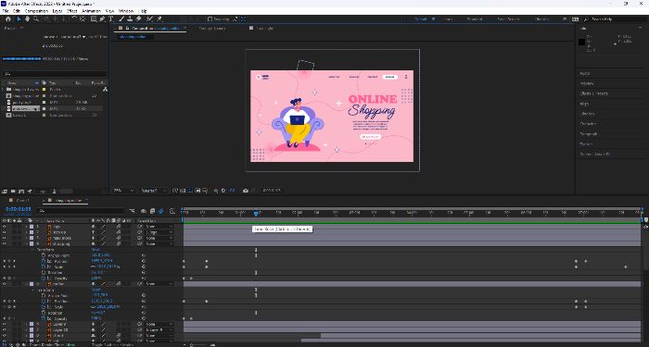The image size is (649, 347).
Task: Select the Zoom magnifier tool
Action: (36, 19)
